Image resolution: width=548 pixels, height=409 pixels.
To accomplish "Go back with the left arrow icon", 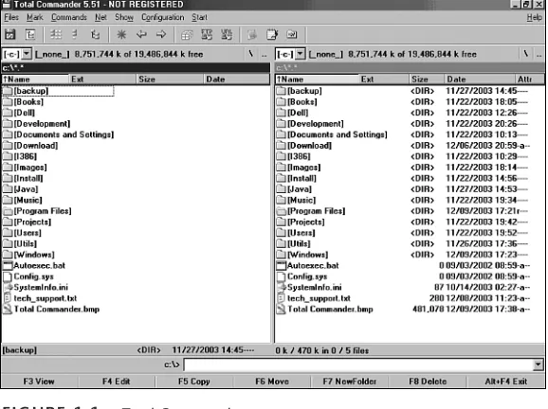I will (141, 34).
